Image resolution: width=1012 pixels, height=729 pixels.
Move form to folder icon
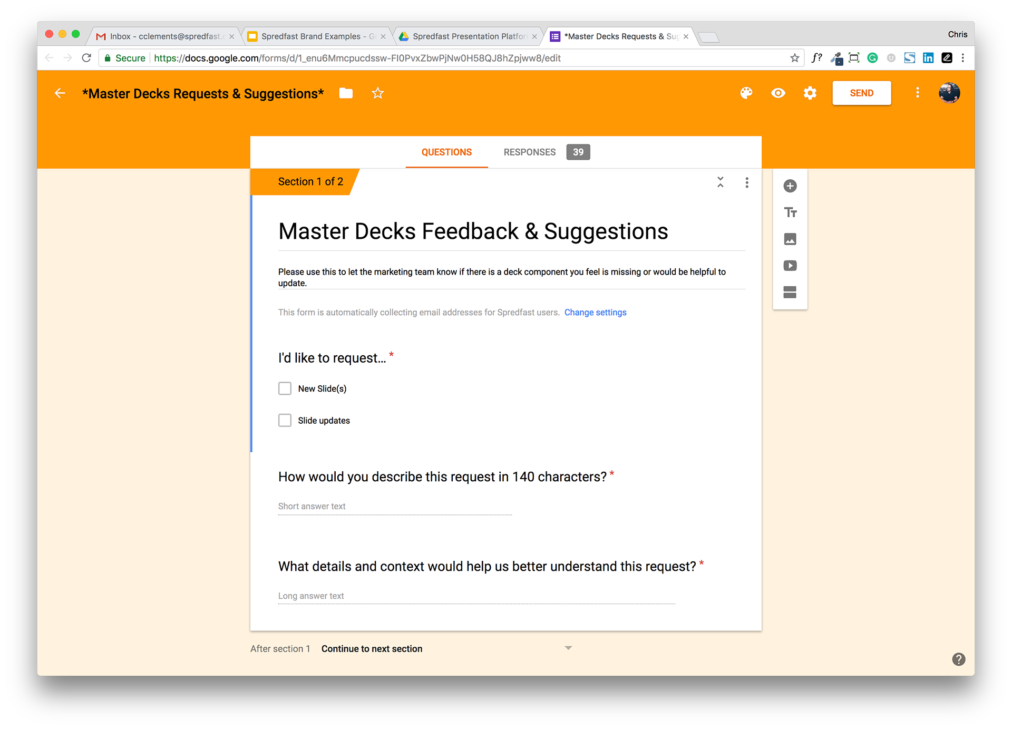tap(346, 93)
